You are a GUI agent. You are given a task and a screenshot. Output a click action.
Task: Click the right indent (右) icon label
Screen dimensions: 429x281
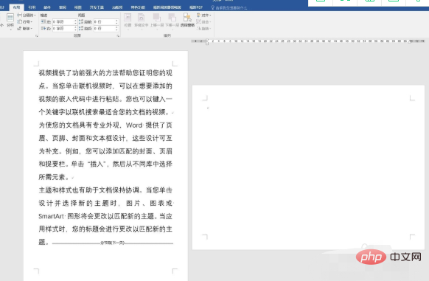point(46,28)
